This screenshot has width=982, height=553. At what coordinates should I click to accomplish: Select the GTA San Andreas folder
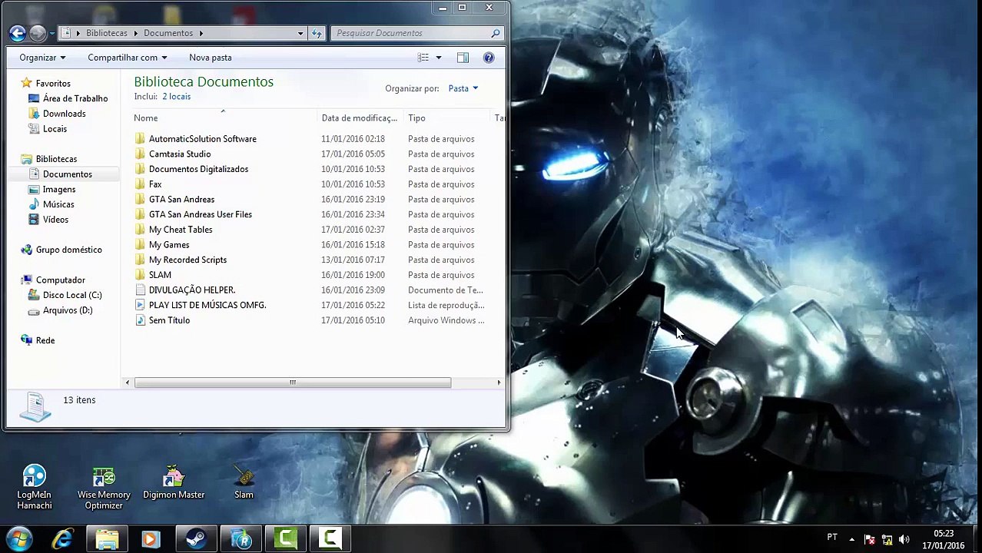pos(181,200)
